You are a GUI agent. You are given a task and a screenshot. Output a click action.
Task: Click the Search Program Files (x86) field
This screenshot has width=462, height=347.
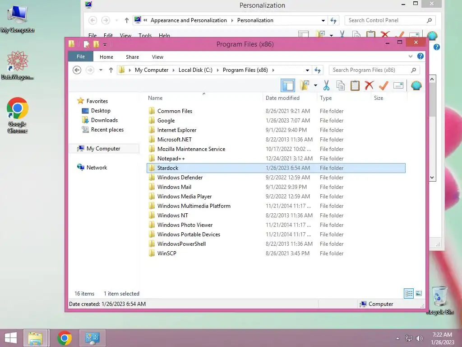pyautogui.click(x=374, y=70)
